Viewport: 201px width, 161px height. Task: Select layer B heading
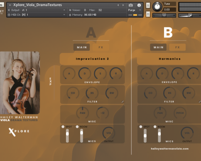(x=168, y=33)
